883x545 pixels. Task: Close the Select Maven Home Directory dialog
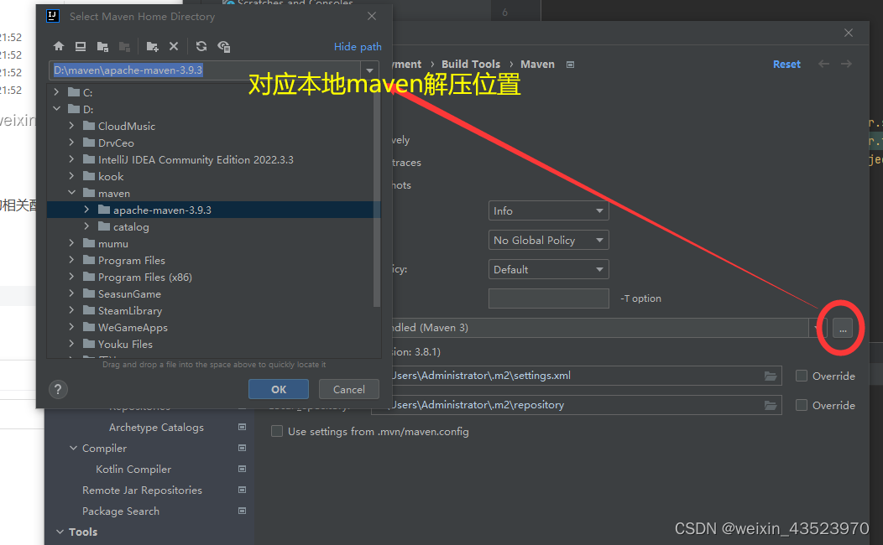372,16
